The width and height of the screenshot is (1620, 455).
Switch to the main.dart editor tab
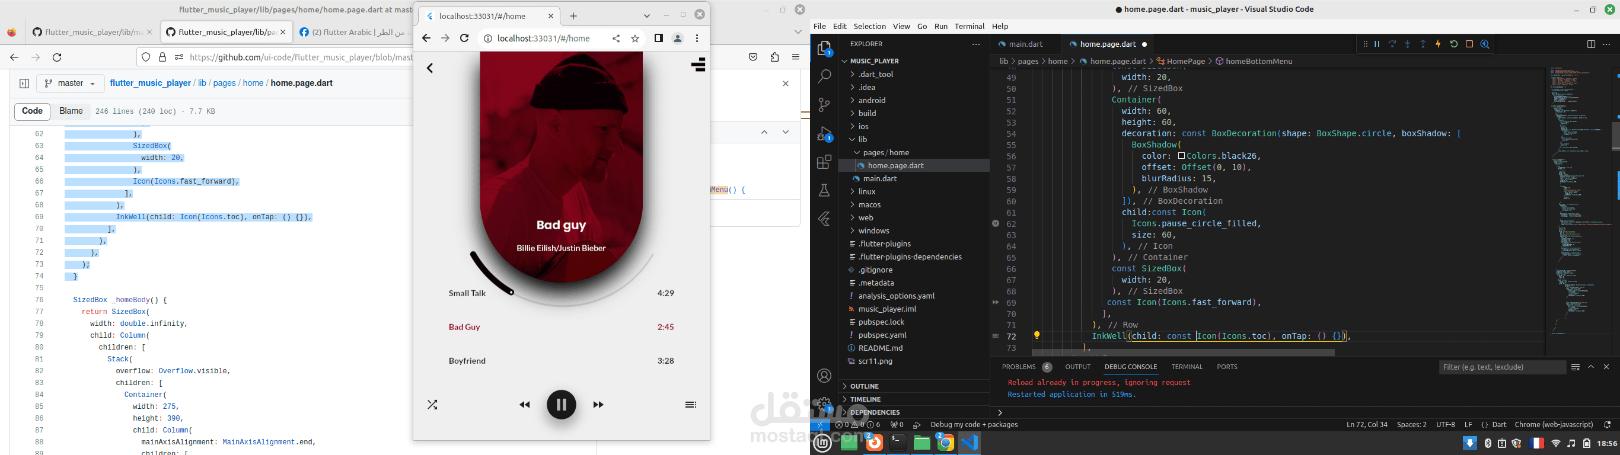click(x=1026, y=44)
